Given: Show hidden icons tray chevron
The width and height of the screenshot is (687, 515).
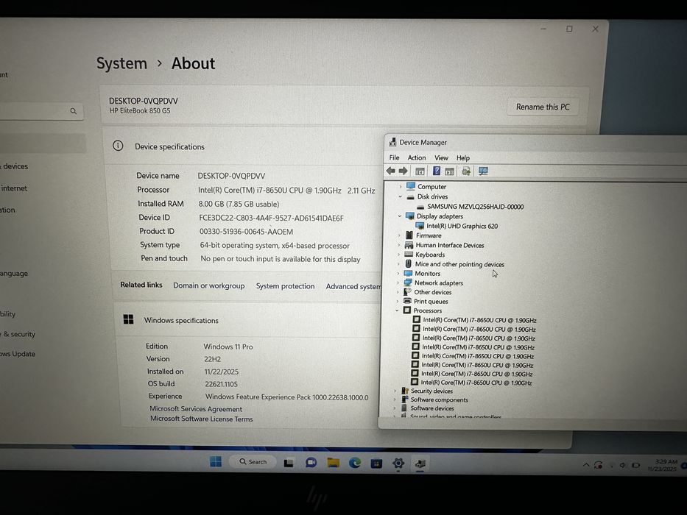Looking at the screenshot, I should click(586, 465).
